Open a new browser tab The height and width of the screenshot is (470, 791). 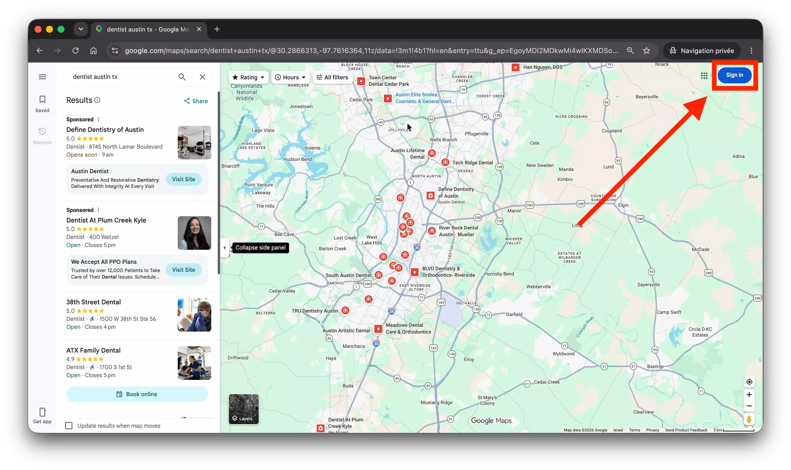(217, 29)
